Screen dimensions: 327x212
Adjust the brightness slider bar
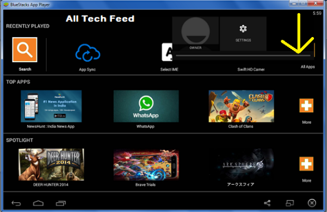point(243,56)
